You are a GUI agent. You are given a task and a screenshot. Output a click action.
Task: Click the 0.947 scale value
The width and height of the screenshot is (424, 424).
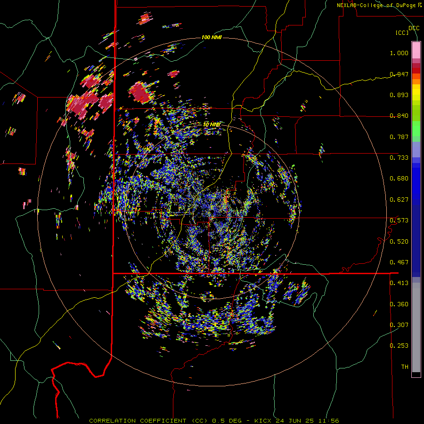(399, 74)
